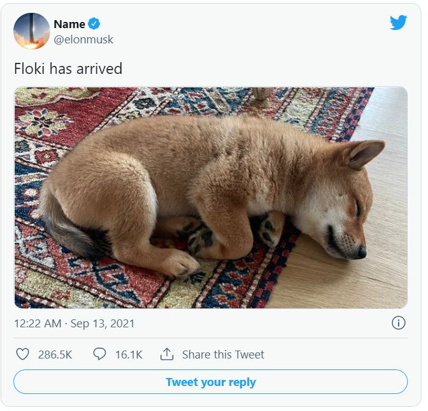This screenshot has width=428, height=411.
Task: Open the @elonmusk handle link
Action: 83,40
